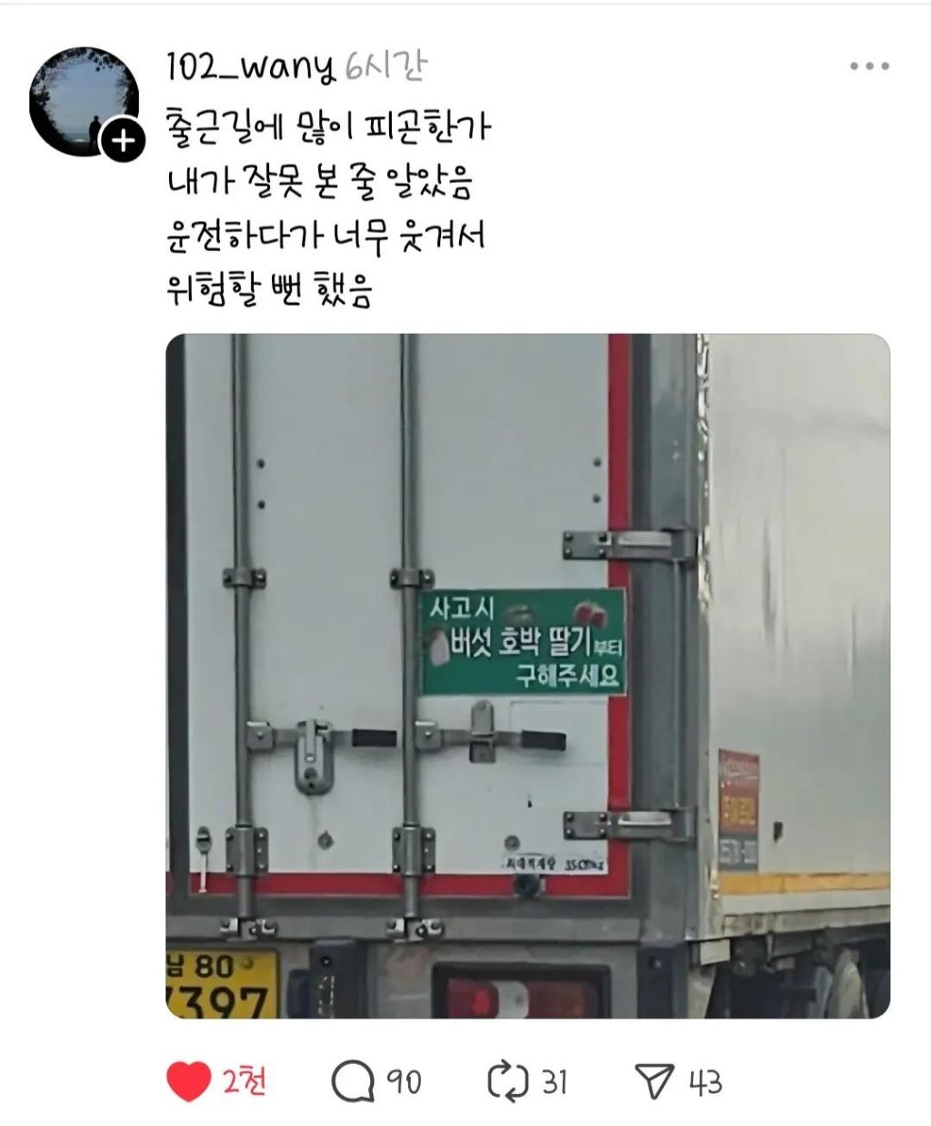Viewport: 931px width, 1126px height.
Task: Repost using the circular arrows icon
Action: coord(508,1081)
